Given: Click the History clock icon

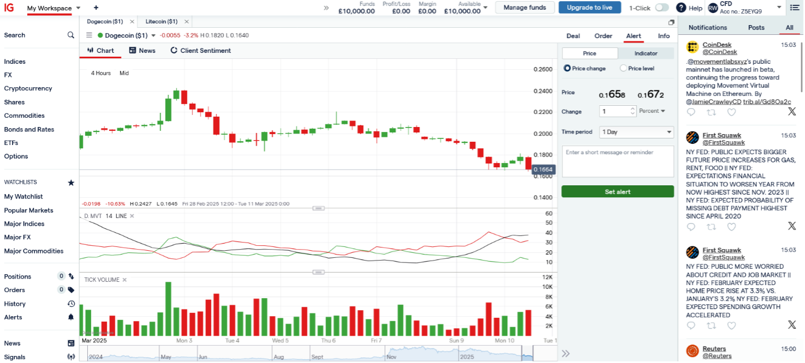Looking at the screenshot, I should [x=71, y=304].
